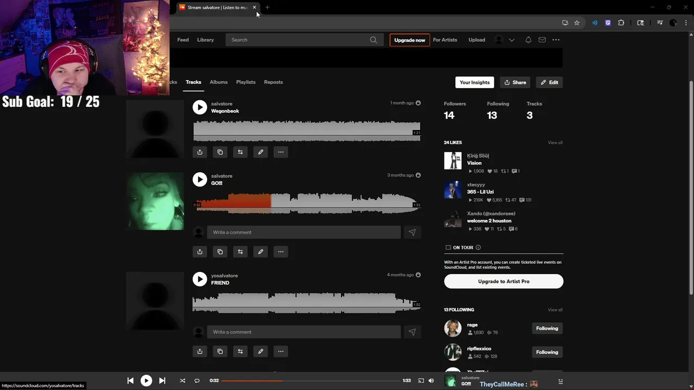Toggle volume mute in player
This screenshot has width=694, height=390.
(431, 381)
